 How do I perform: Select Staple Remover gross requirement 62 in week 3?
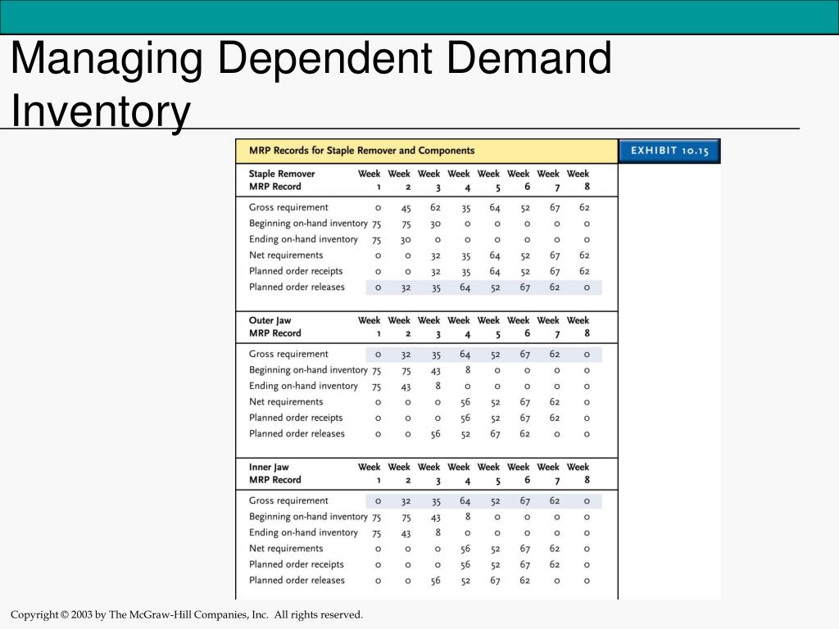click(x=436, y=207)
